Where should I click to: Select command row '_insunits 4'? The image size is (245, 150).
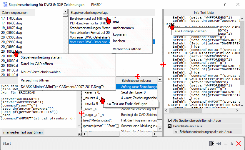[91, 98]
